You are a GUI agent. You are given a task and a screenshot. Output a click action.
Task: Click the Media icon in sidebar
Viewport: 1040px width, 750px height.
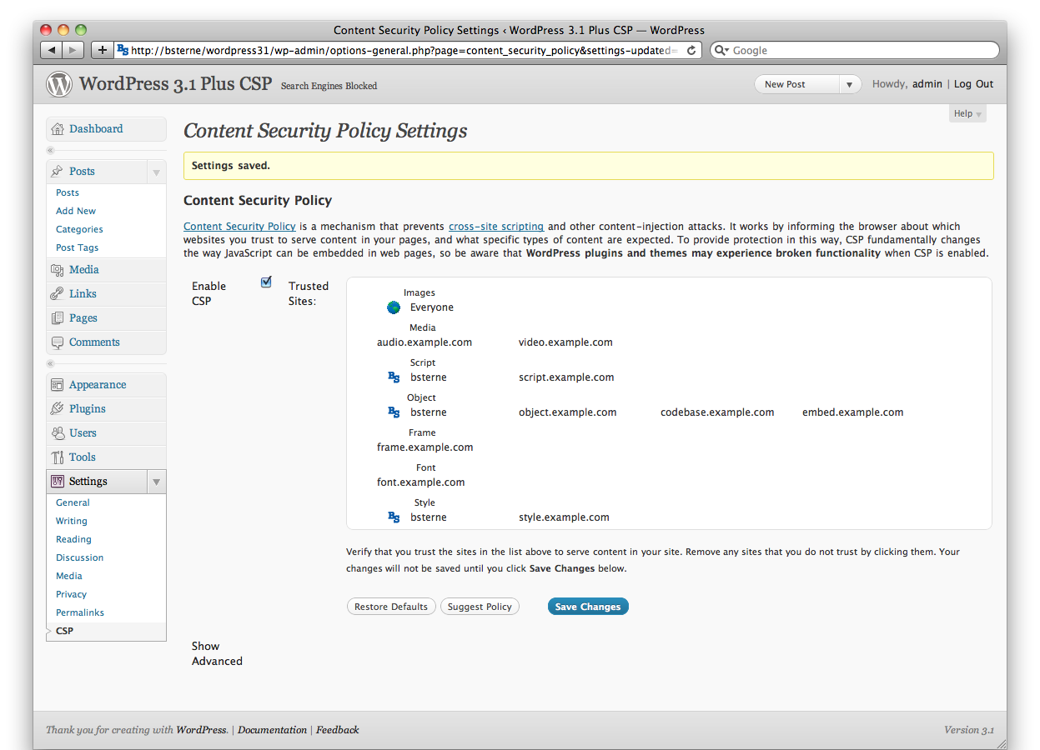tap(57, 270)
